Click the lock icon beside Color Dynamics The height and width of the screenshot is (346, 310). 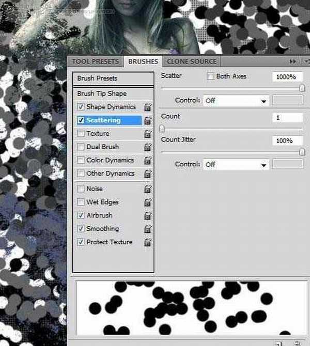click(x=148, y=161)
